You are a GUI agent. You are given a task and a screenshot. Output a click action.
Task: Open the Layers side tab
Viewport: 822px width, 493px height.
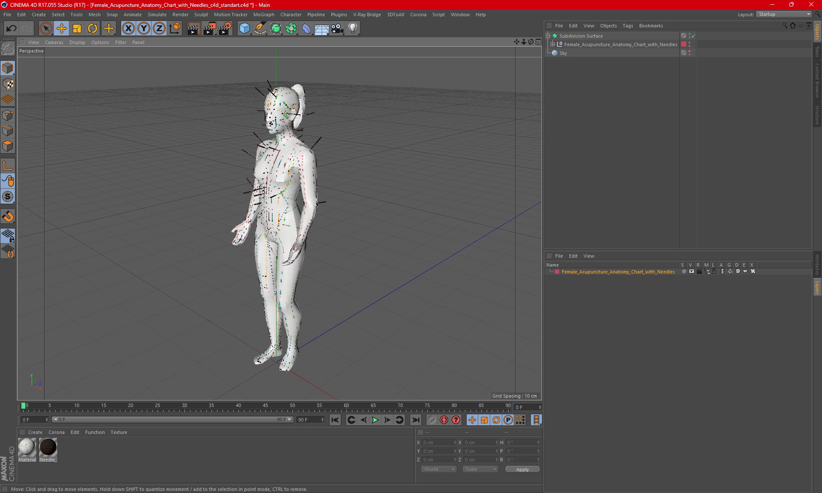click(817, 288)
